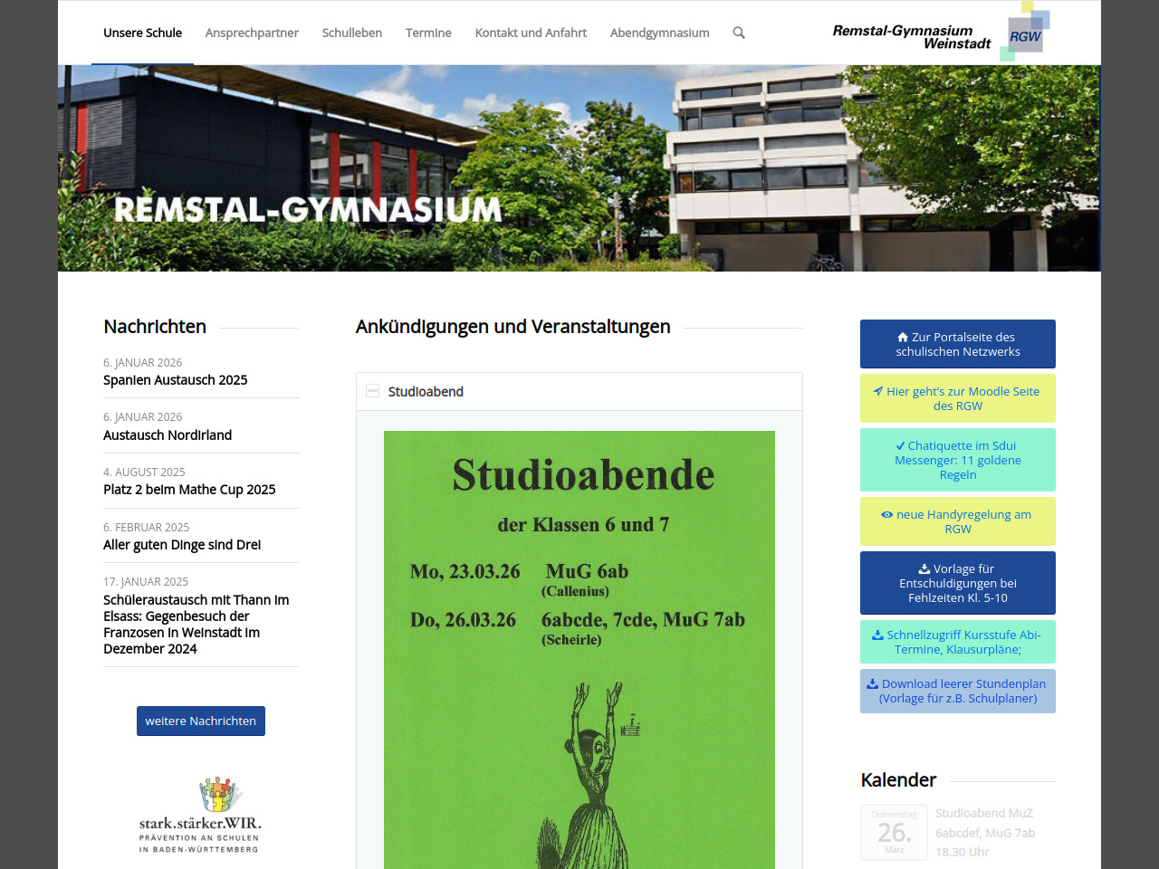Image resolution: width=1159 pixels, height=869 pixels.
Task: Open Zur Portalseite des schulischen Netzwerks
Action: coord(957,344)
